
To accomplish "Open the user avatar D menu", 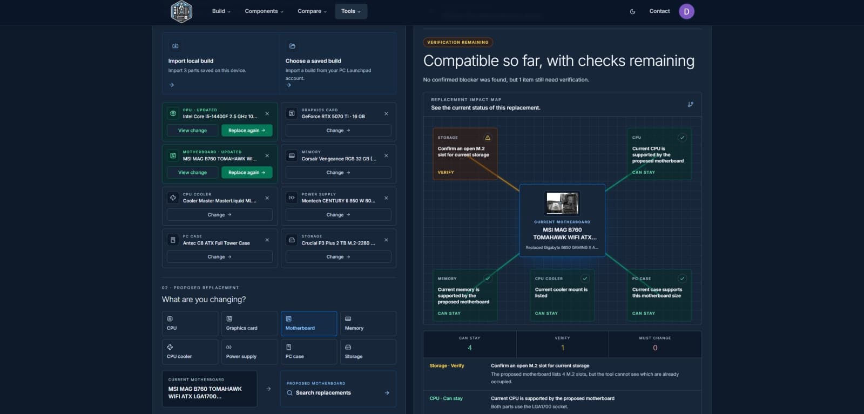I will coord(686,11).
